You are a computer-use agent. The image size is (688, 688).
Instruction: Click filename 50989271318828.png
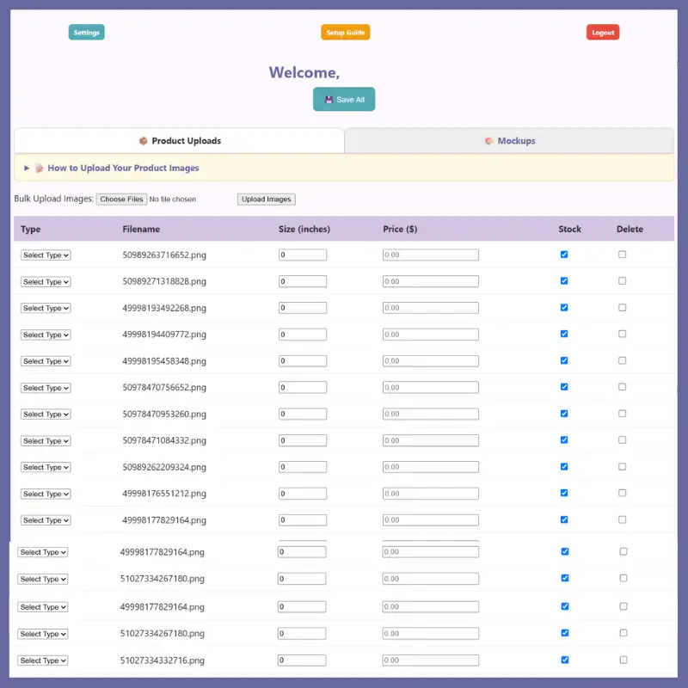click(164, 281)
